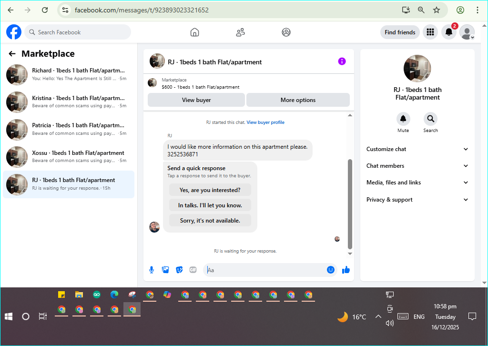
Task: Click the ENG language indicator
Action: (419, 317)
